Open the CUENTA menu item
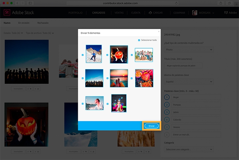 pyautogui.click(x=136, y=13)
